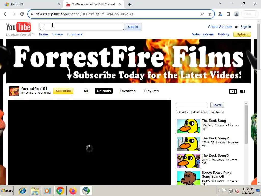The width and height of the screenshot is (261, 196).
Task: Sort videos by Top Rated
Action: tap(217, 112)
